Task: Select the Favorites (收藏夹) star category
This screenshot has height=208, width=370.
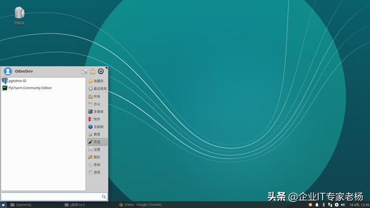Action: click(x=97, y=81)
